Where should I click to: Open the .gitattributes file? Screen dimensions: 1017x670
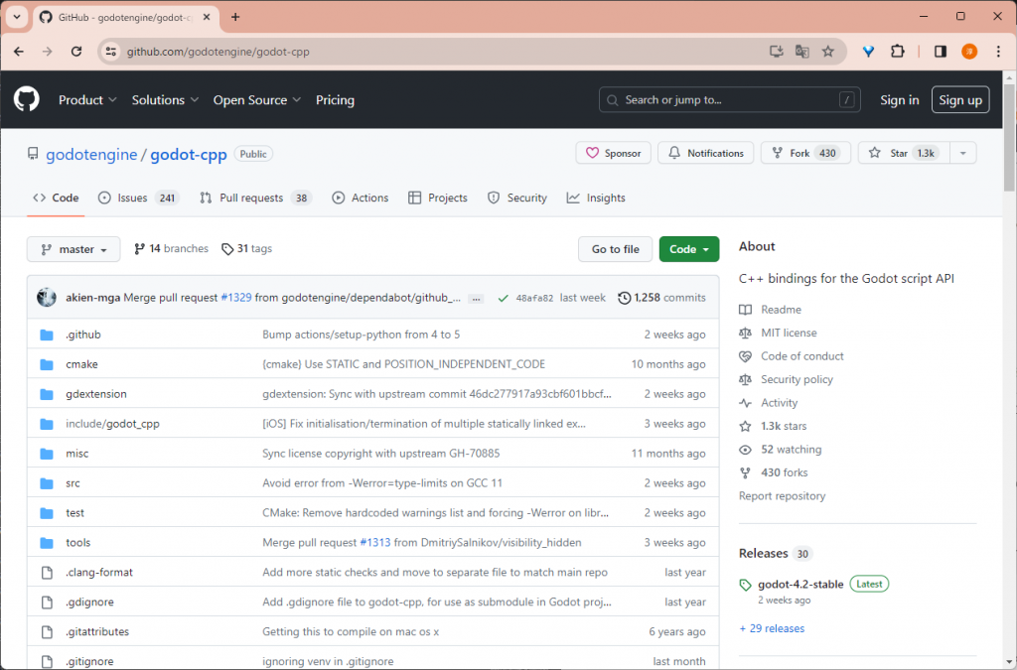tap(97, 632)
